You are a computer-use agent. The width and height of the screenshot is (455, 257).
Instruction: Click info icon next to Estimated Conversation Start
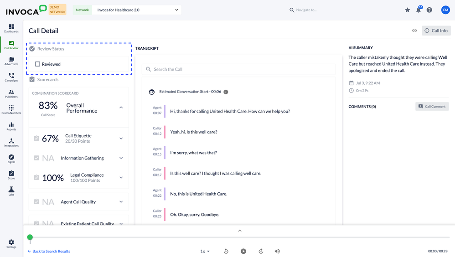pyautogui.click(x=226, y=92)
